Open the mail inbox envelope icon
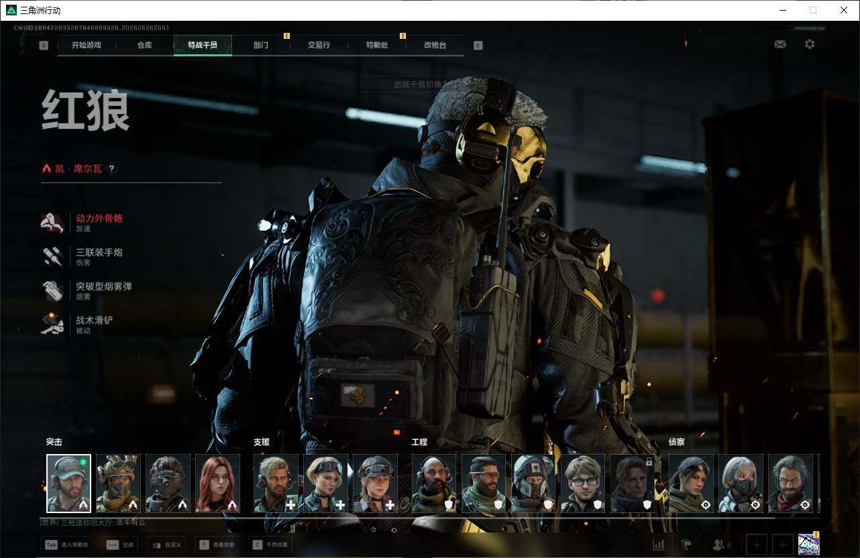Viewport: 860px width, 558px height. [780, 44]
